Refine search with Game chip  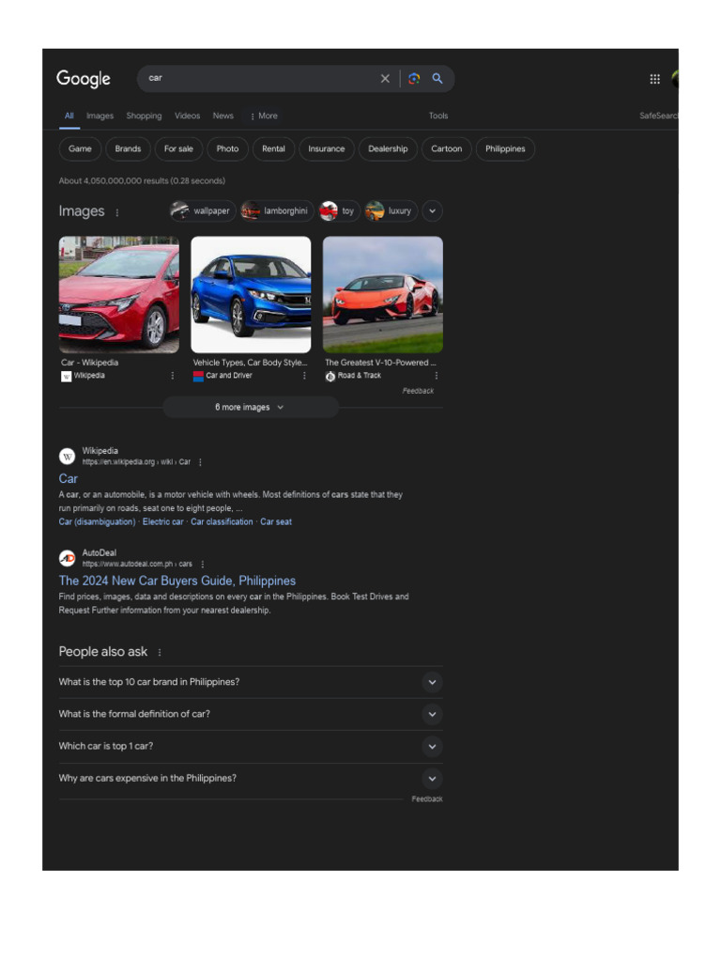[x=81, y=149]
